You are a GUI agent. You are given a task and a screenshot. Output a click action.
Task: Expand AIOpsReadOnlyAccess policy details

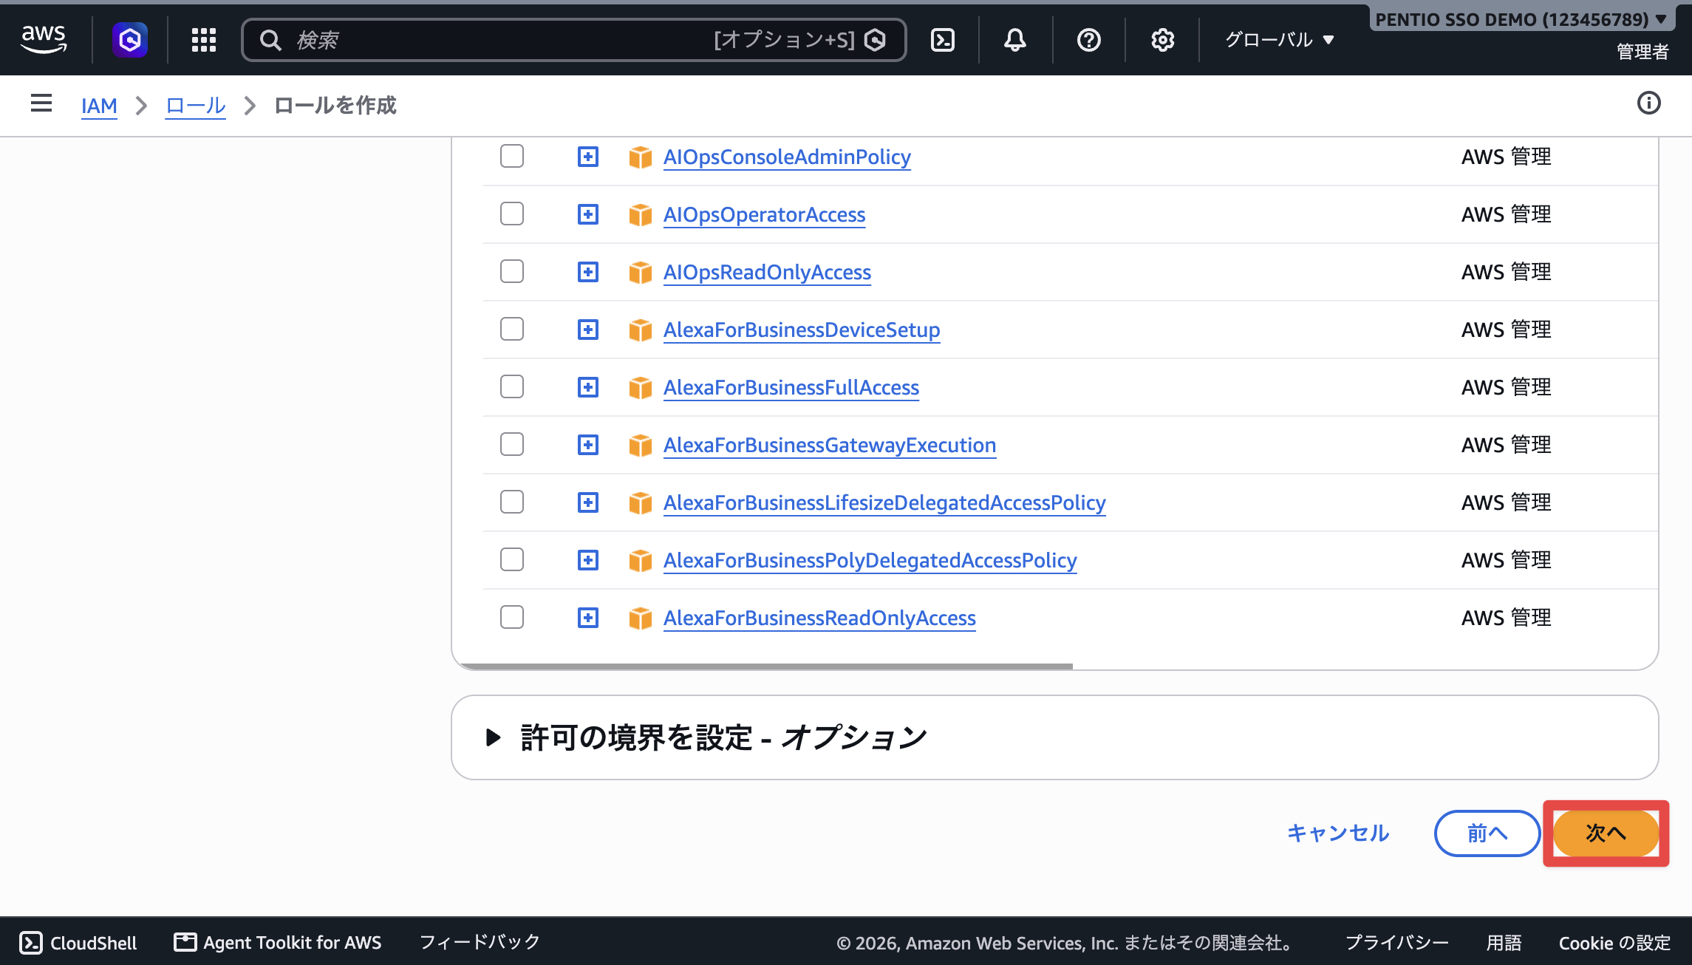[588, 272]
